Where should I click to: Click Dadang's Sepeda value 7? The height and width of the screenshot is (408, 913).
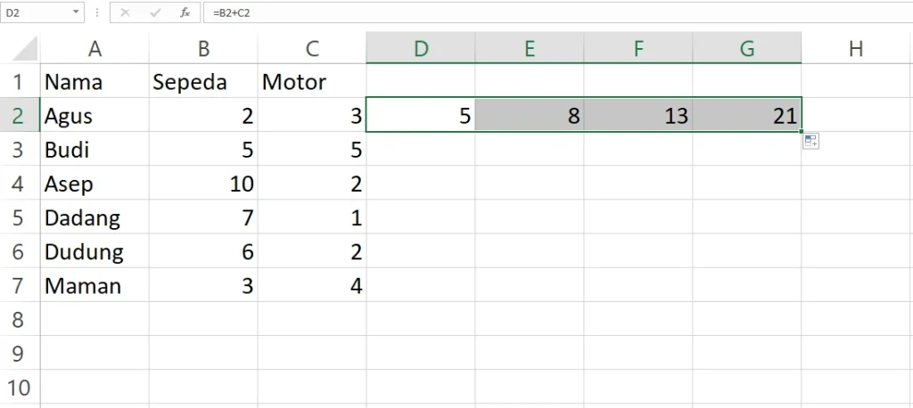(x=203, y=217)
